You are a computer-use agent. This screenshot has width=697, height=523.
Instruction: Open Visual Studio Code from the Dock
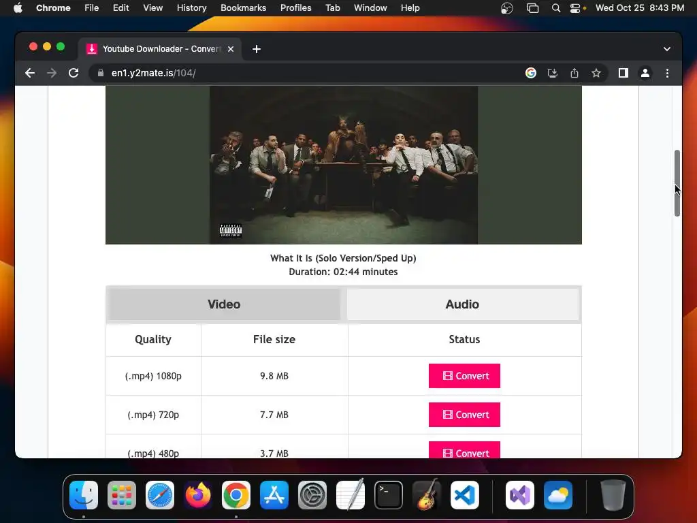pyautogui.click(x=464, y=495)
